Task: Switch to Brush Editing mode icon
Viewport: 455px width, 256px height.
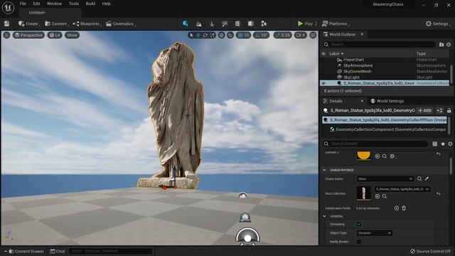Action: click(264, 23)
